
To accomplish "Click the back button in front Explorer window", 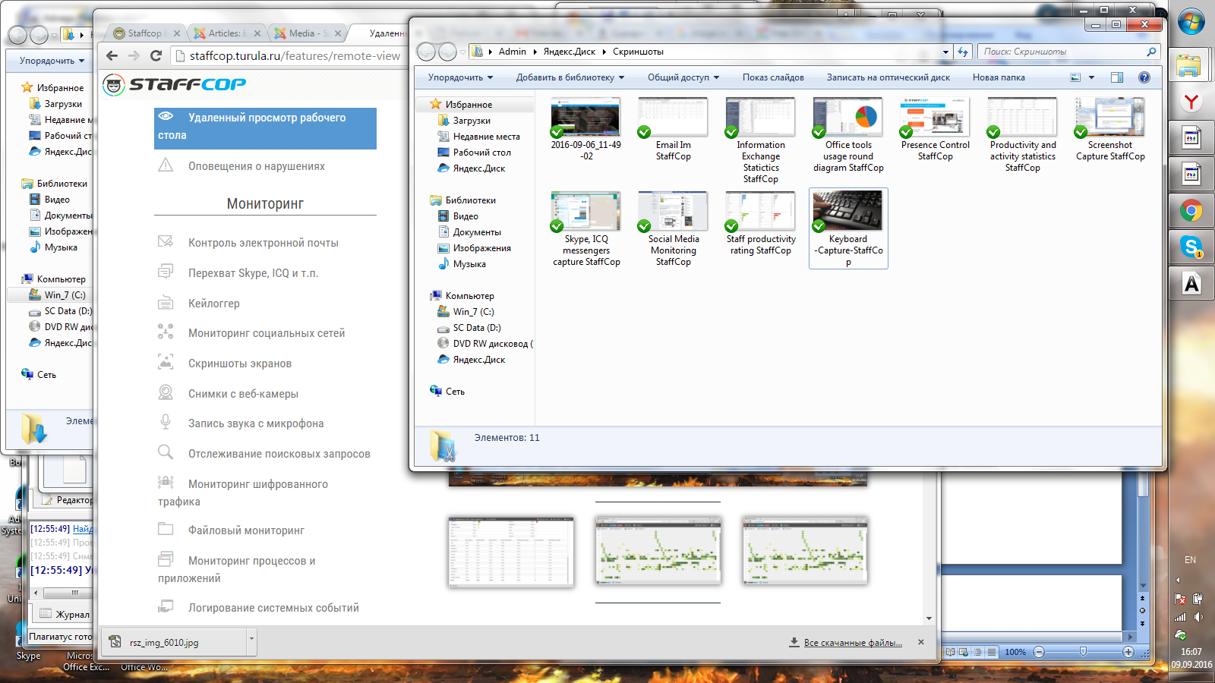I will click(427, 52).
